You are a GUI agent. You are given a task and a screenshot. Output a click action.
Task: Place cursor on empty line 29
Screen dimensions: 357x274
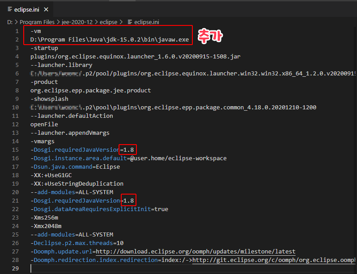(x=193, y=268)
